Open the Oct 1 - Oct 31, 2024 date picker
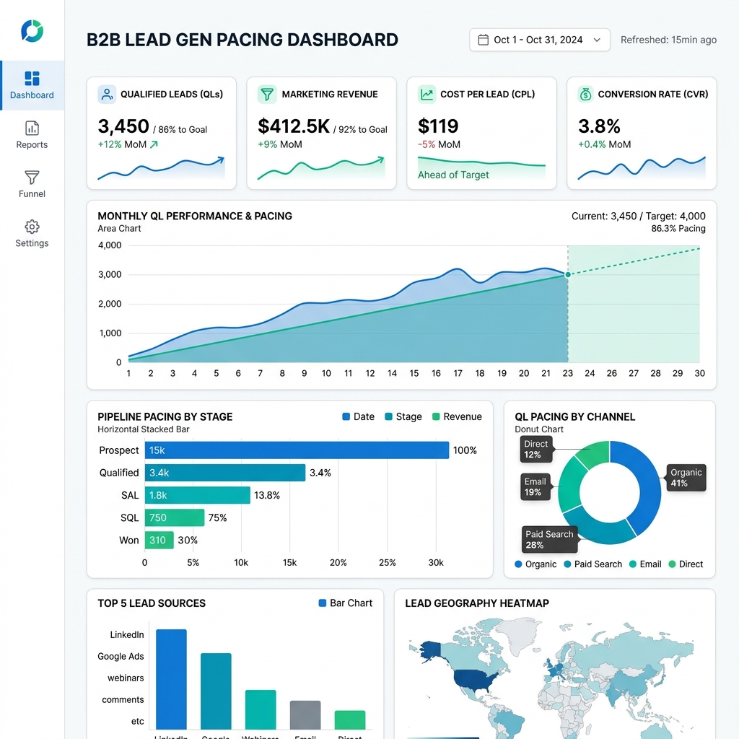This screenshot has width=739, height=739. pos(540,40)
